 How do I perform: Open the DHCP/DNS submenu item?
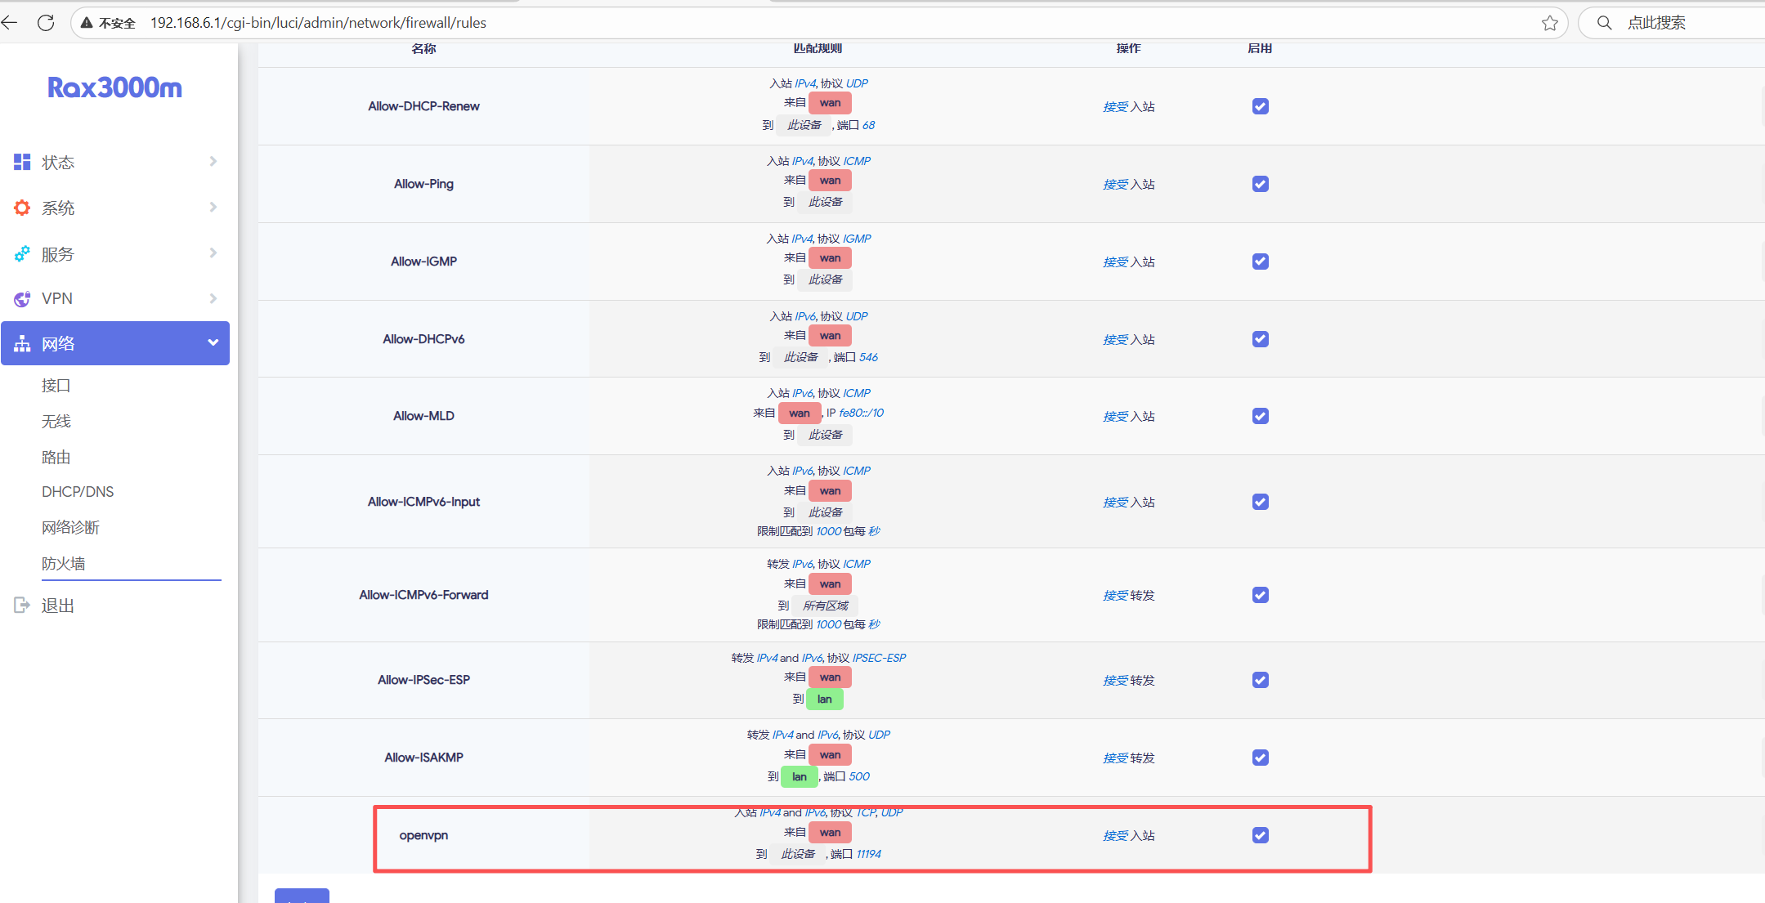[x=78, y=491]
